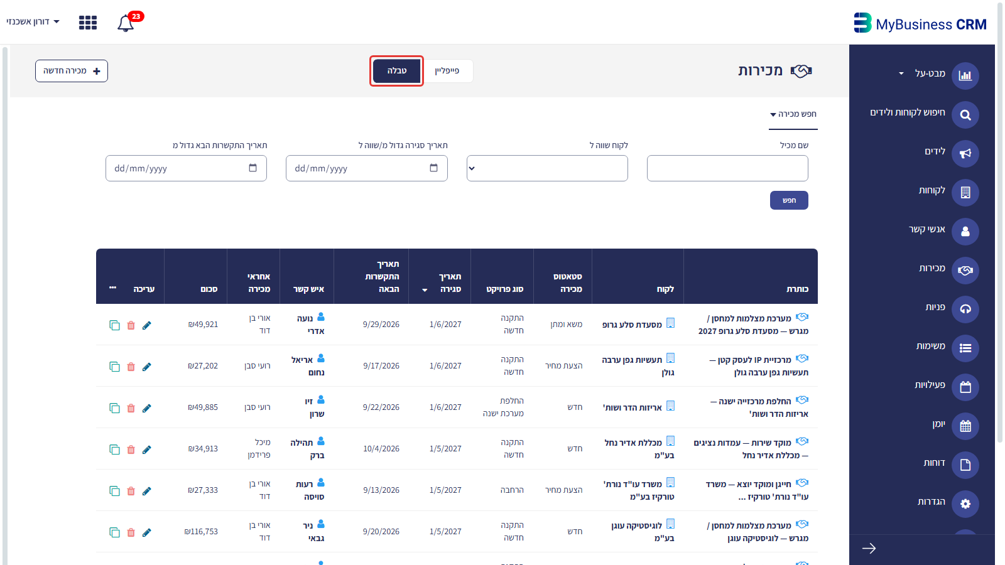The image size is (1005, 565).
Task: Open date picker for תאריך התקשרות הבא
Action: click(x=253, y=168)
